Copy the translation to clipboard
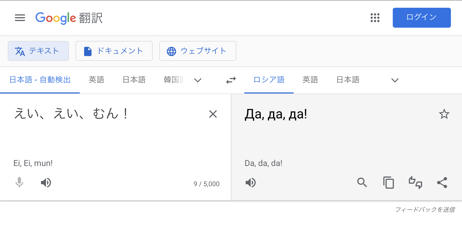This screenshot has width=462, height=244. pos(389,183)
